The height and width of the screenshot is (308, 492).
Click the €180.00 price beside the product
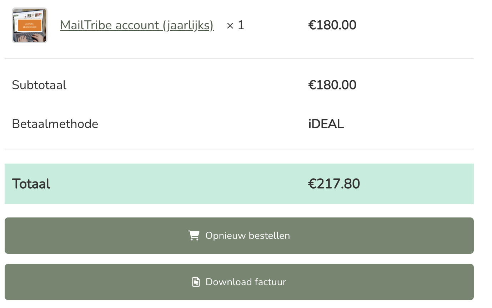[332, 25]
